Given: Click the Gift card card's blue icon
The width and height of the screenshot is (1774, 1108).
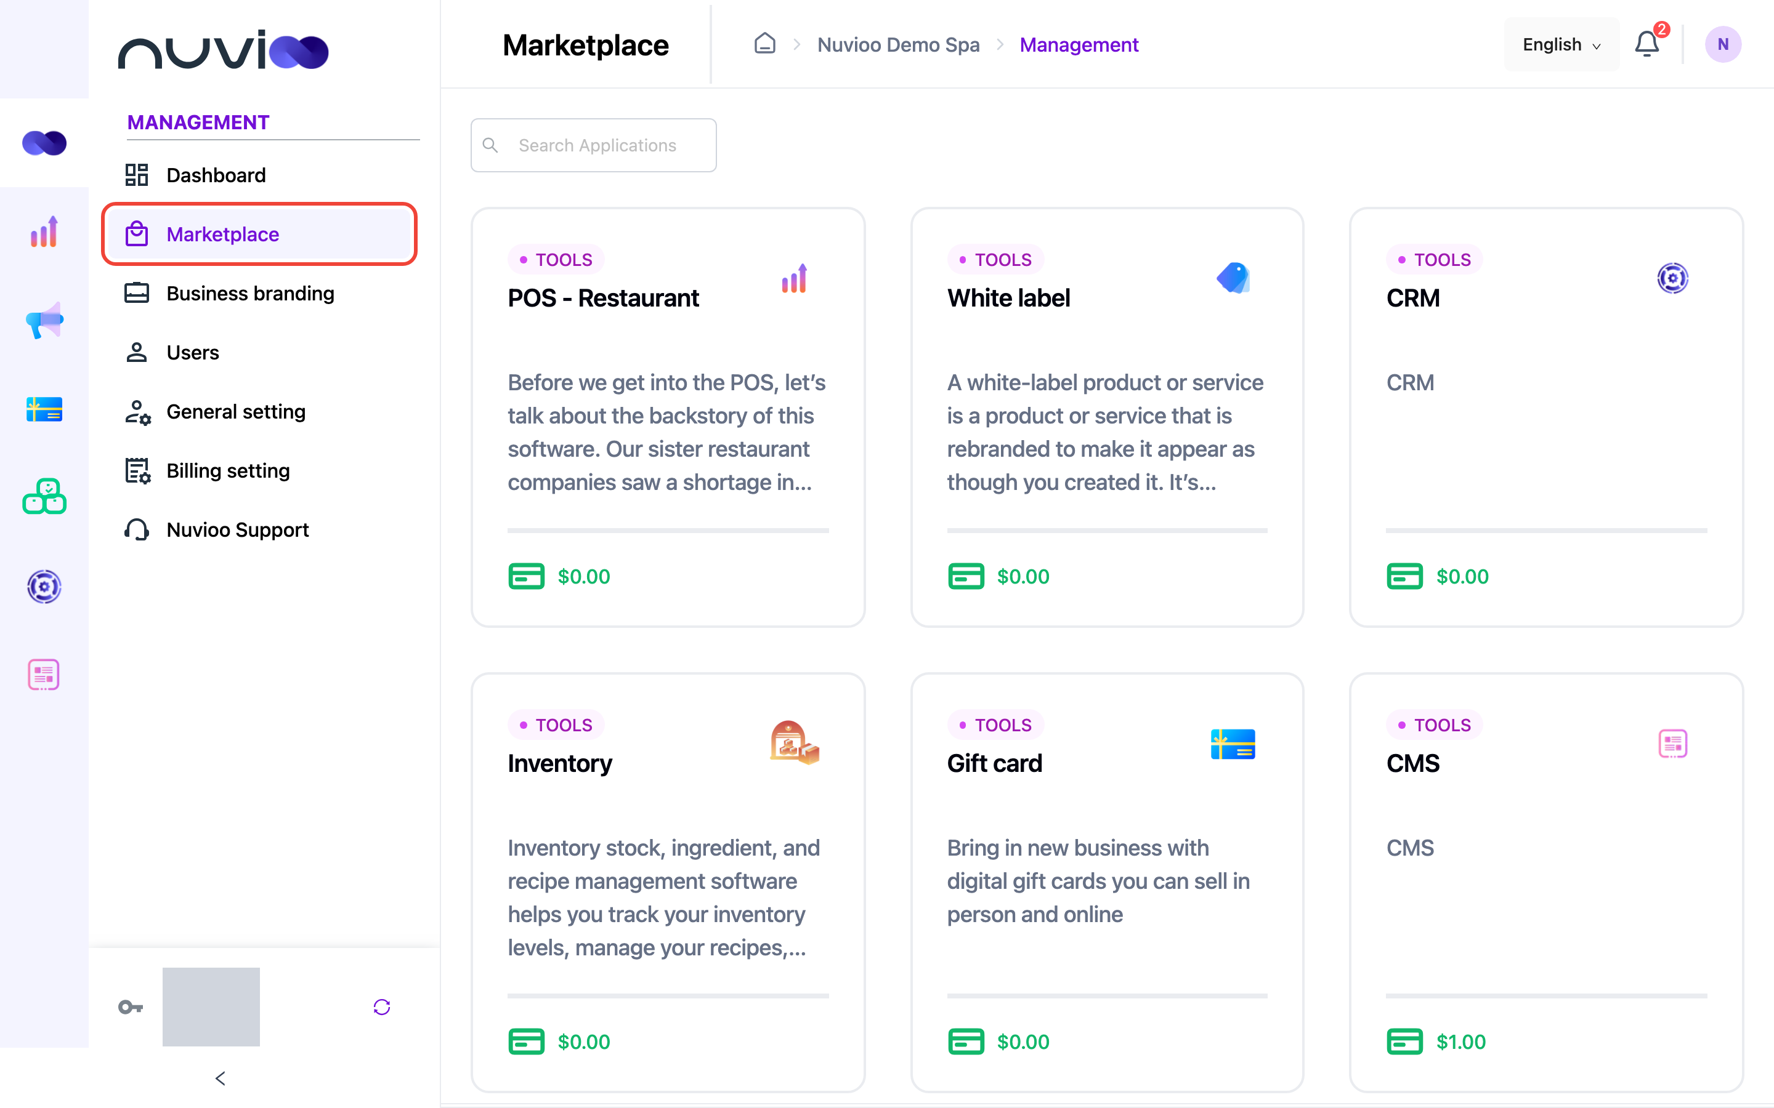Looking at the screenshot, I should coord(1233,744).
